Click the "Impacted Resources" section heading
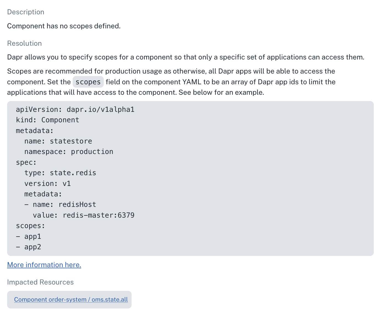 (40, 282)
